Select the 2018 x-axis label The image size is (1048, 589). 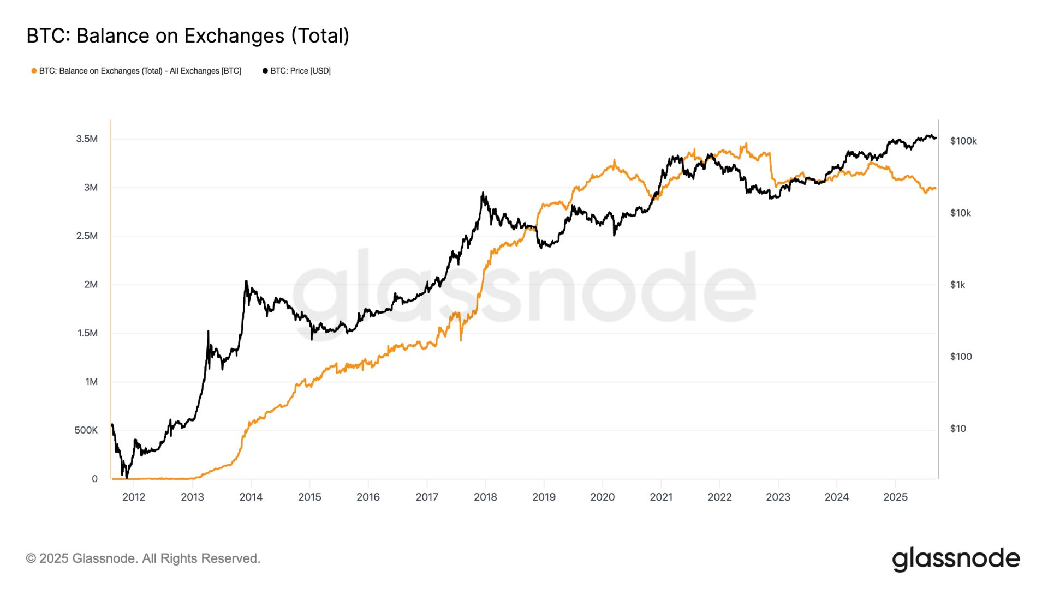[x=485, y=497]
